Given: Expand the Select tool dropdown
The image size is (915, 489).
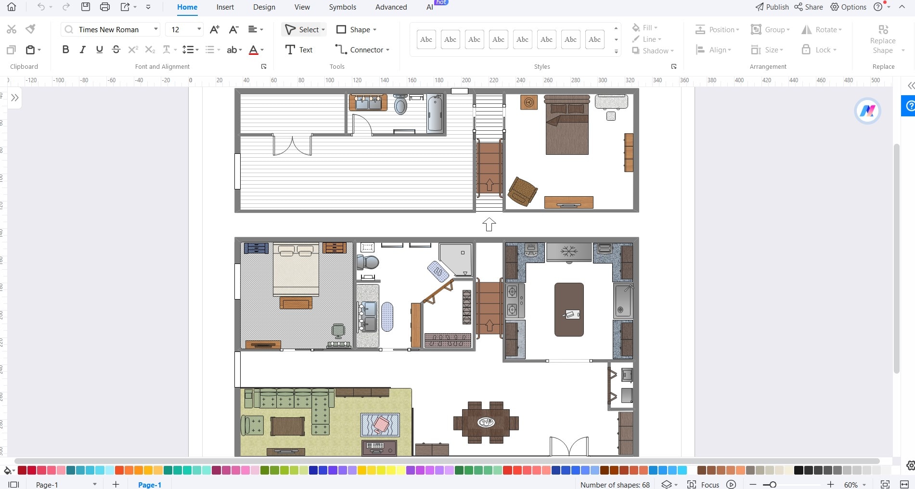Looking at the screenshot, I should click(x=323, y=30).
